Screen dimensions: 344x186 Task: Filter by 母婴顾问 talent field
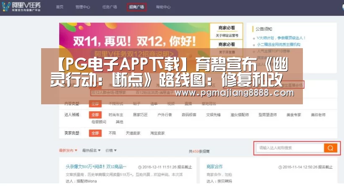pos(99,122)
